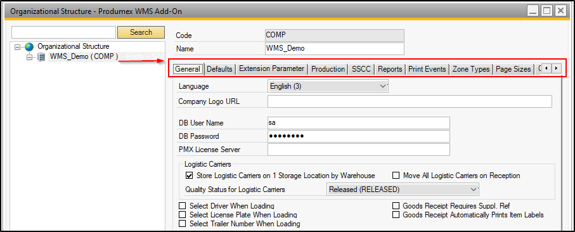Switch to the SSCC tab
This screenshot has width=575, height=232.
361,69
